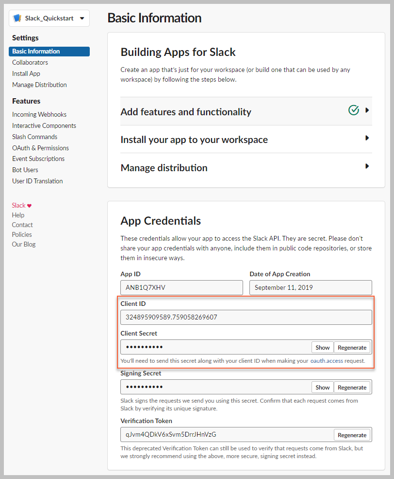Go to Install App page
Viewport: 394px width, 479px height.
[26, 73]
